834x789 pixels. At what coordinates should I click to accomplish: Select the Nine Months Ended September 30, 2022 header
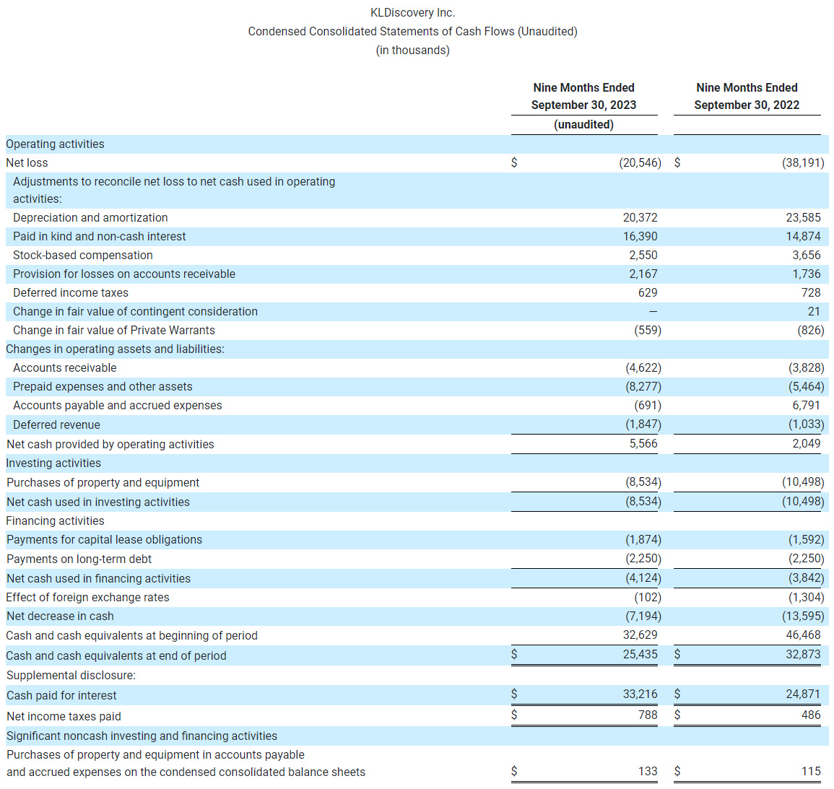747,96
